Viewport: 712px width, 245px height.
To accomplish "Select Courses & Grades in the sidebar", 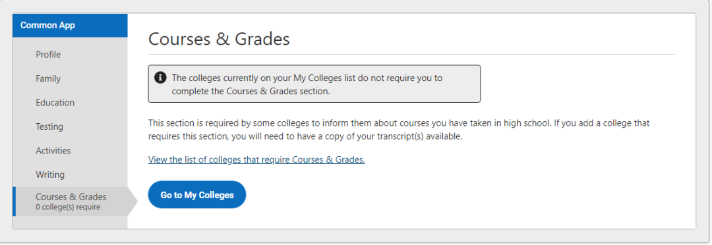I will 71,197.
